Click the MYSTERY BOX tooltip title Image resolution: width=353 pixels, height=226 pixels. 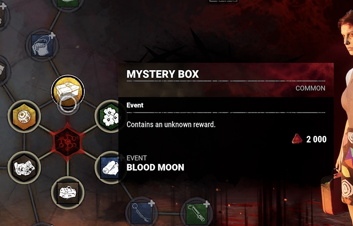[162, 74]
